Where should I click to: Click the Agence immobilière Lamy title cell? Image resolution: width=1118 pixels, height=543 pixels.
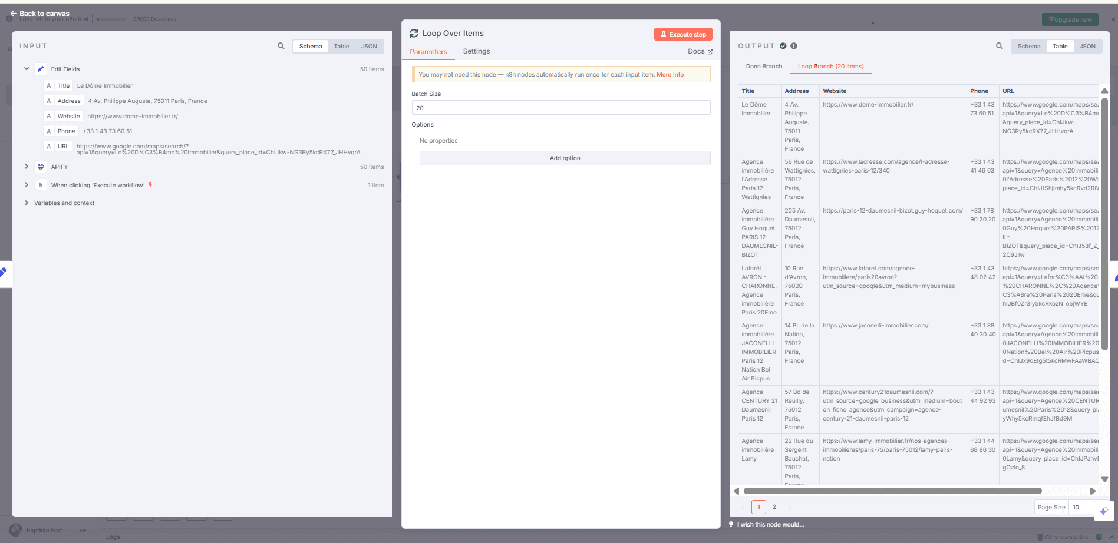[x=760, y=460]
